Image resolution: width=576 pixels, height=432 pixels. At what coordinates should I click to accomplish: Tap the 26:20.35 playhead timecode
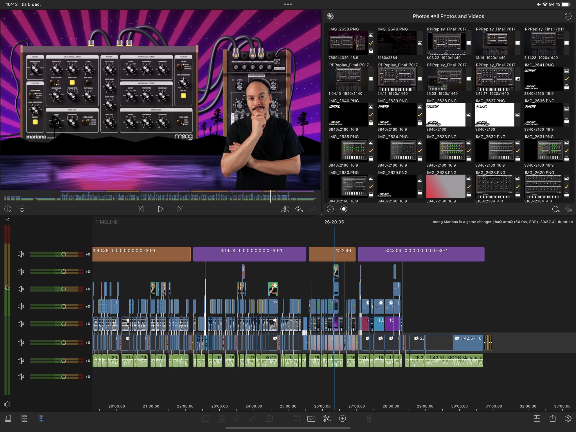334,222
